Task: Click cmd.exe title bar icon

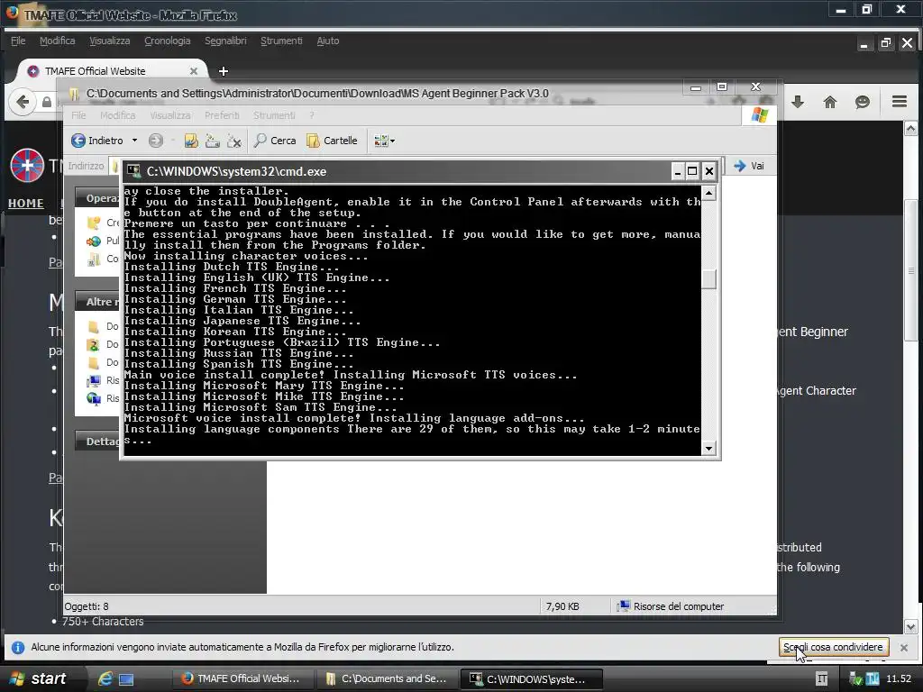Action: (134, 171)
